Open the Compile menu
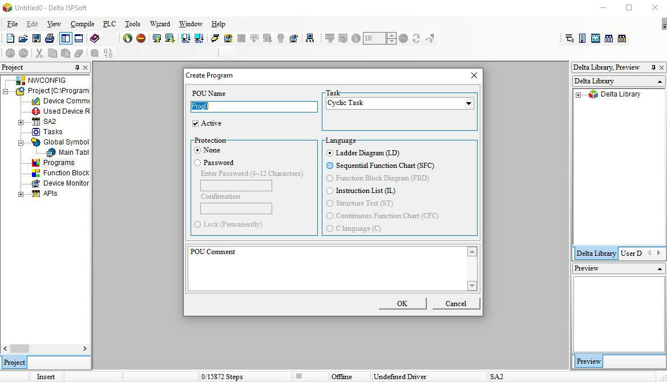 (82, 24)
